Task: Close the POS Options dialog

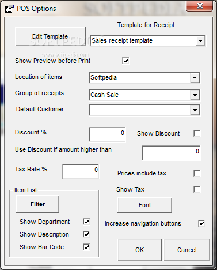Action: click(200, 6)
